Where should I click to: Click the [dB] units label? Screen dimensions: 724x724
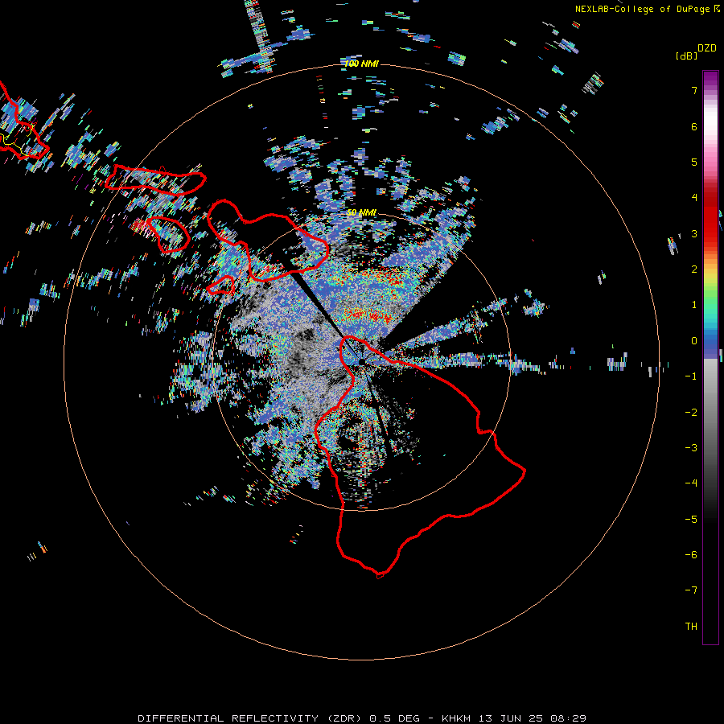click(687, 56)
